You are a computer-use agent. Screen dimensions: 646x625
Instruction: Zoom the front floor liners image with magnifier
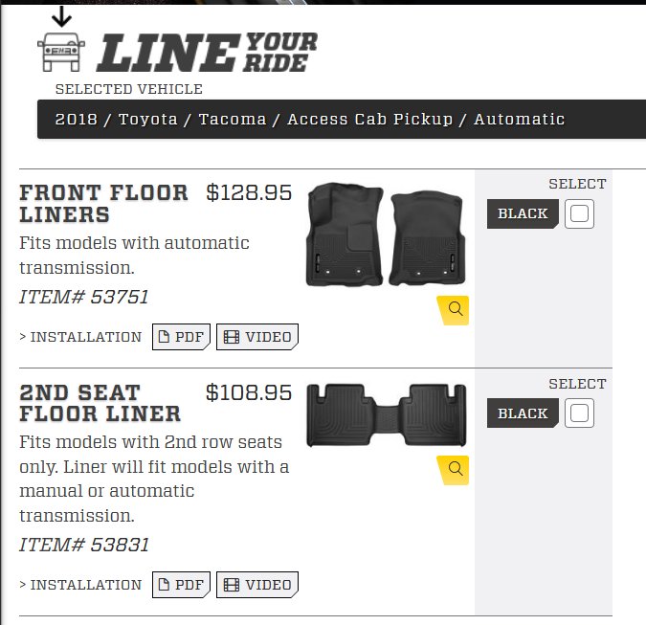[x=453, y=310]
